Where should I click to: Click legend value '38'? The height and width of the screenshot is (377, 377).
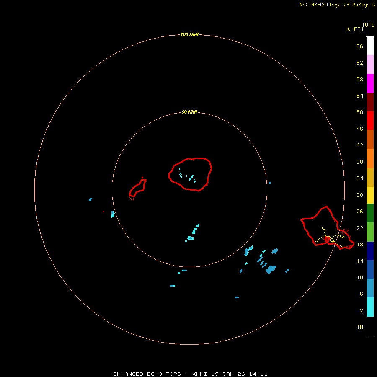(360, 162)
